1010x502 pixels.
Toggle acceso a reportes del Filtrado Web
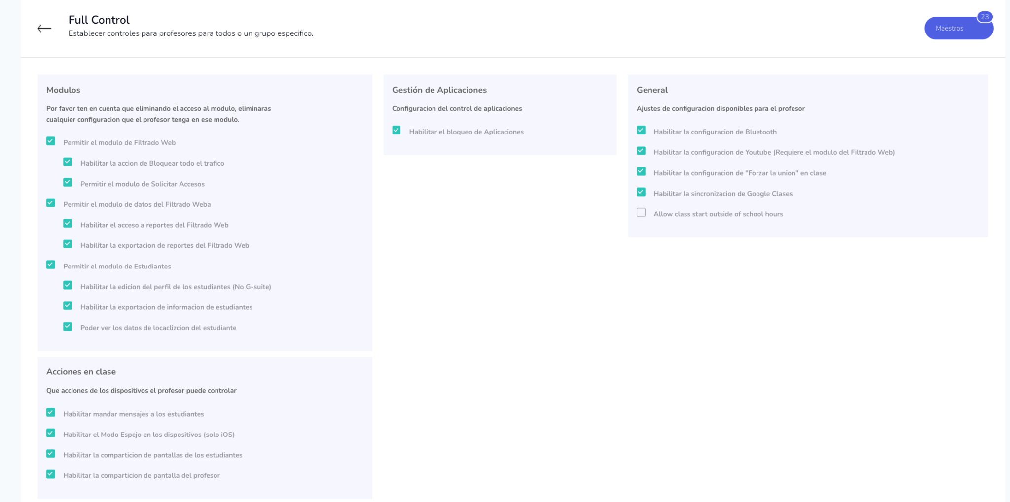68,224
